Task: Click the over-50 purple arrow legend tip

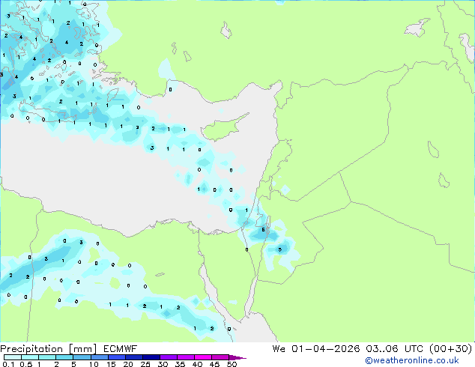Action: pos(237,357)
